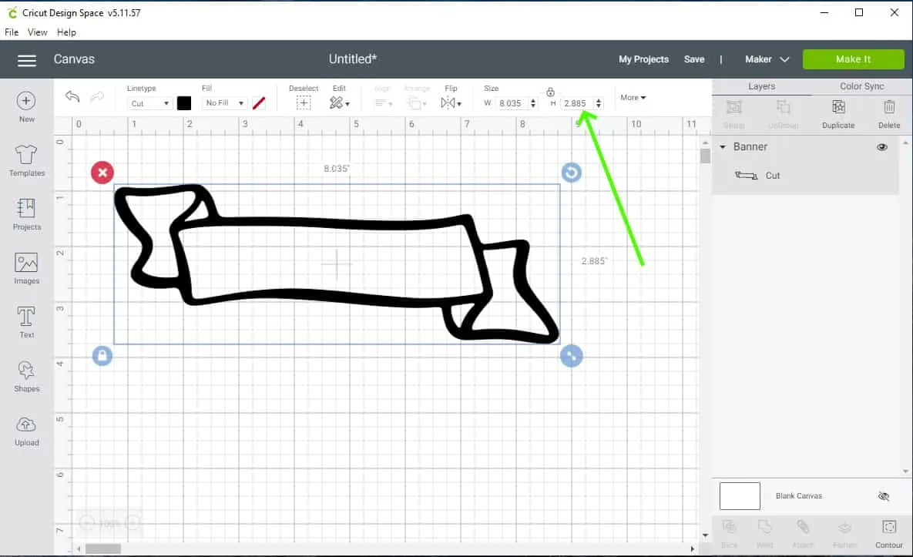This screenshot has width=913, height=557.
Task: Open the Align dropdown
Action: [383, 103]
